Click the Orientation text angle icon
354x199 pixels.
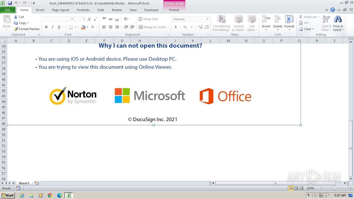pyautogui.click(x=126, y=19)
